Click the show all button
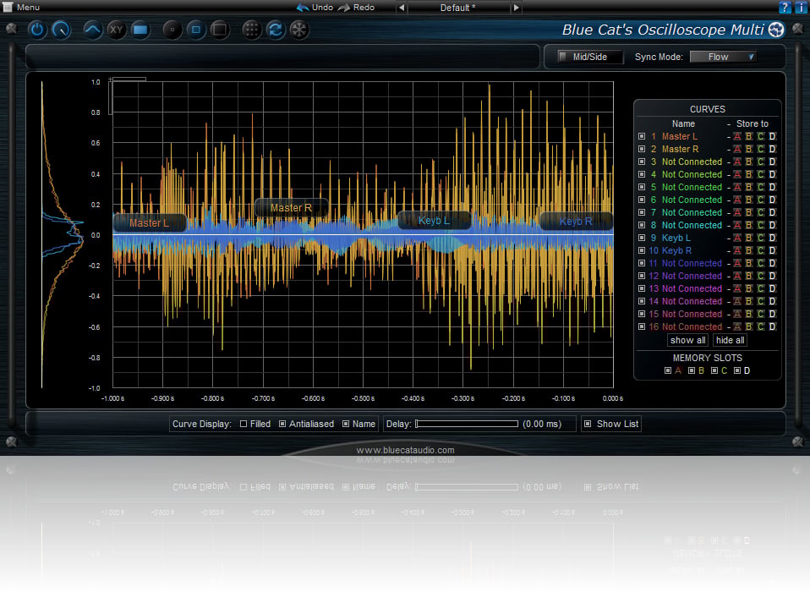The image size is (810, 592). (x=687, y=341)
